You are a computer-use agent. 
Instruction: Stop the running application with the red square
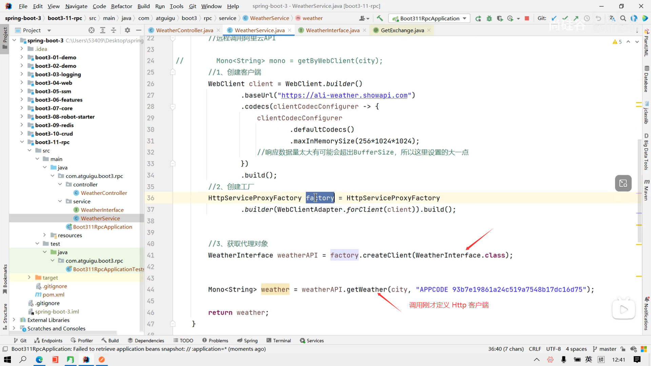point(527,18)
